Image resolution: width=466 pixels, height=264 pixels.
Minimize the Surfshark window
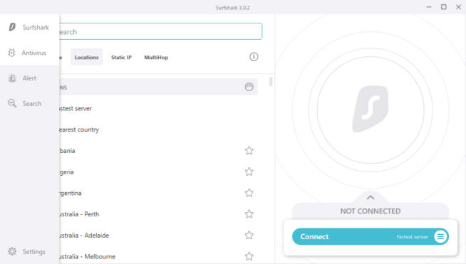pyautogui.click(x=428, y=7)
